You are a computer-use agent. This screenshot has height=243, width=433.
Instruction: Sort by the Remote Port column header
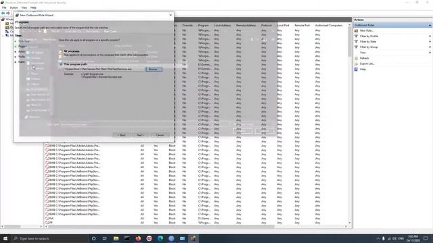tap(302, 26)
